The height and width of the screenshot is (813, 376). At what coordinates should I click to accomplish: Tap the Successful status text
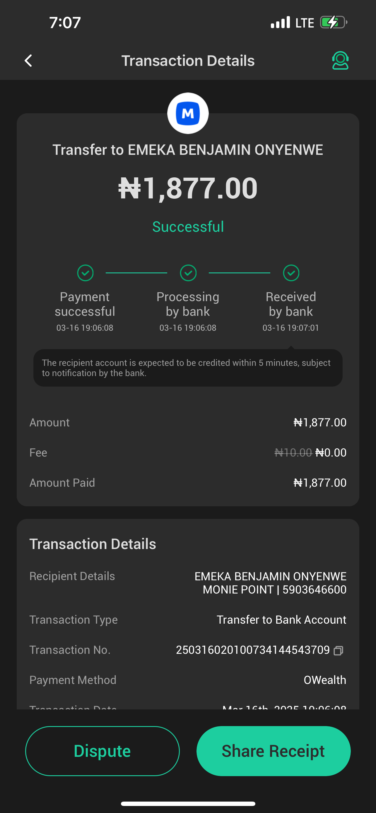click(188, 227)
